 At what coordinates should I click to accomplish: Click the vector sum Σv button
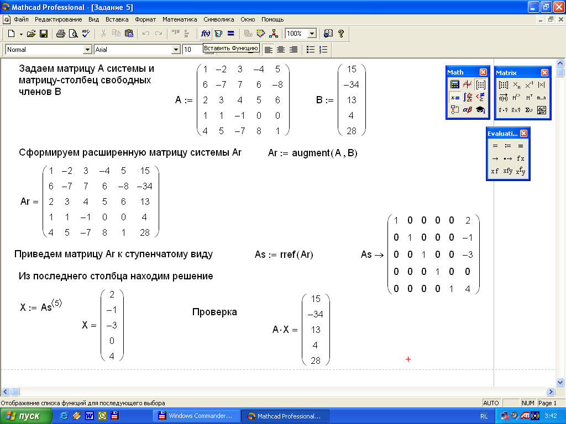[x=529, y=110]
